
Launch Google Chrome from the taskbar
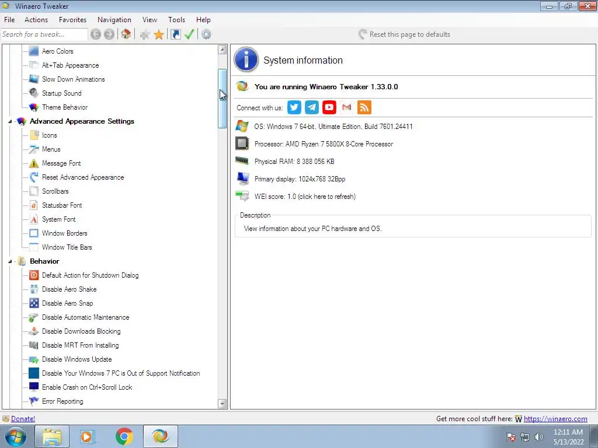point(124,436)
